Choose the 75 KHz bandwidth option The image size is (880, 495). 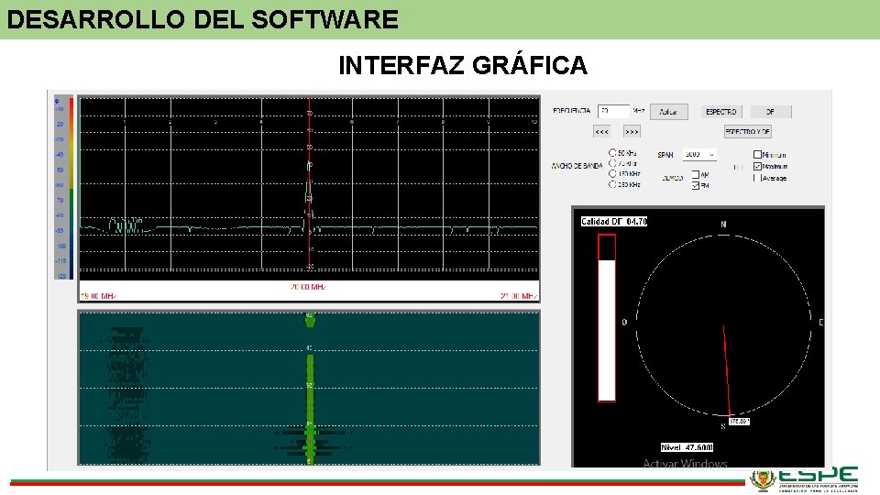tap(612, 163)
